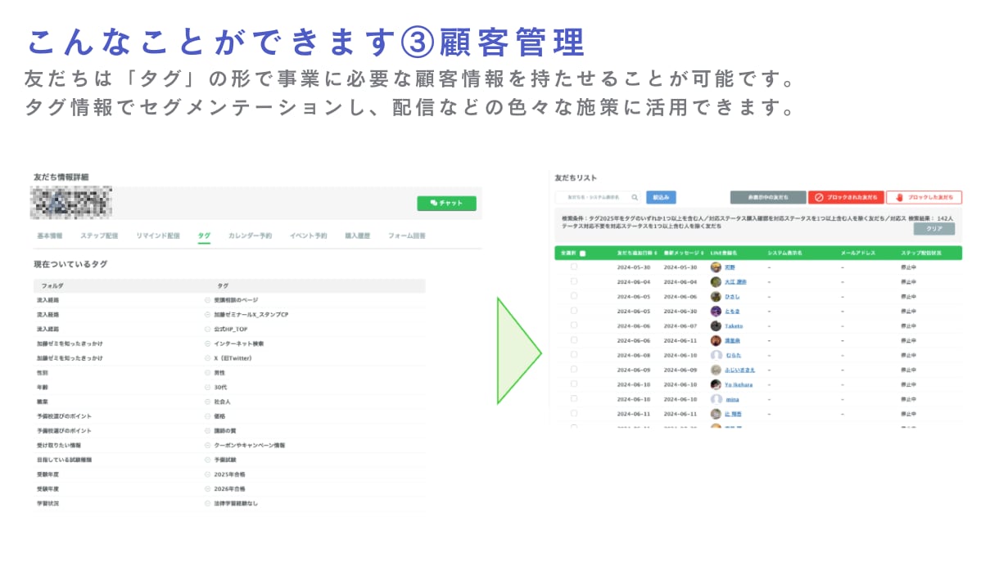Screen dimensions: 999x561
Task: Remove the 公式HP_TOP tag with its minus icon
Action: pos(207,329)
